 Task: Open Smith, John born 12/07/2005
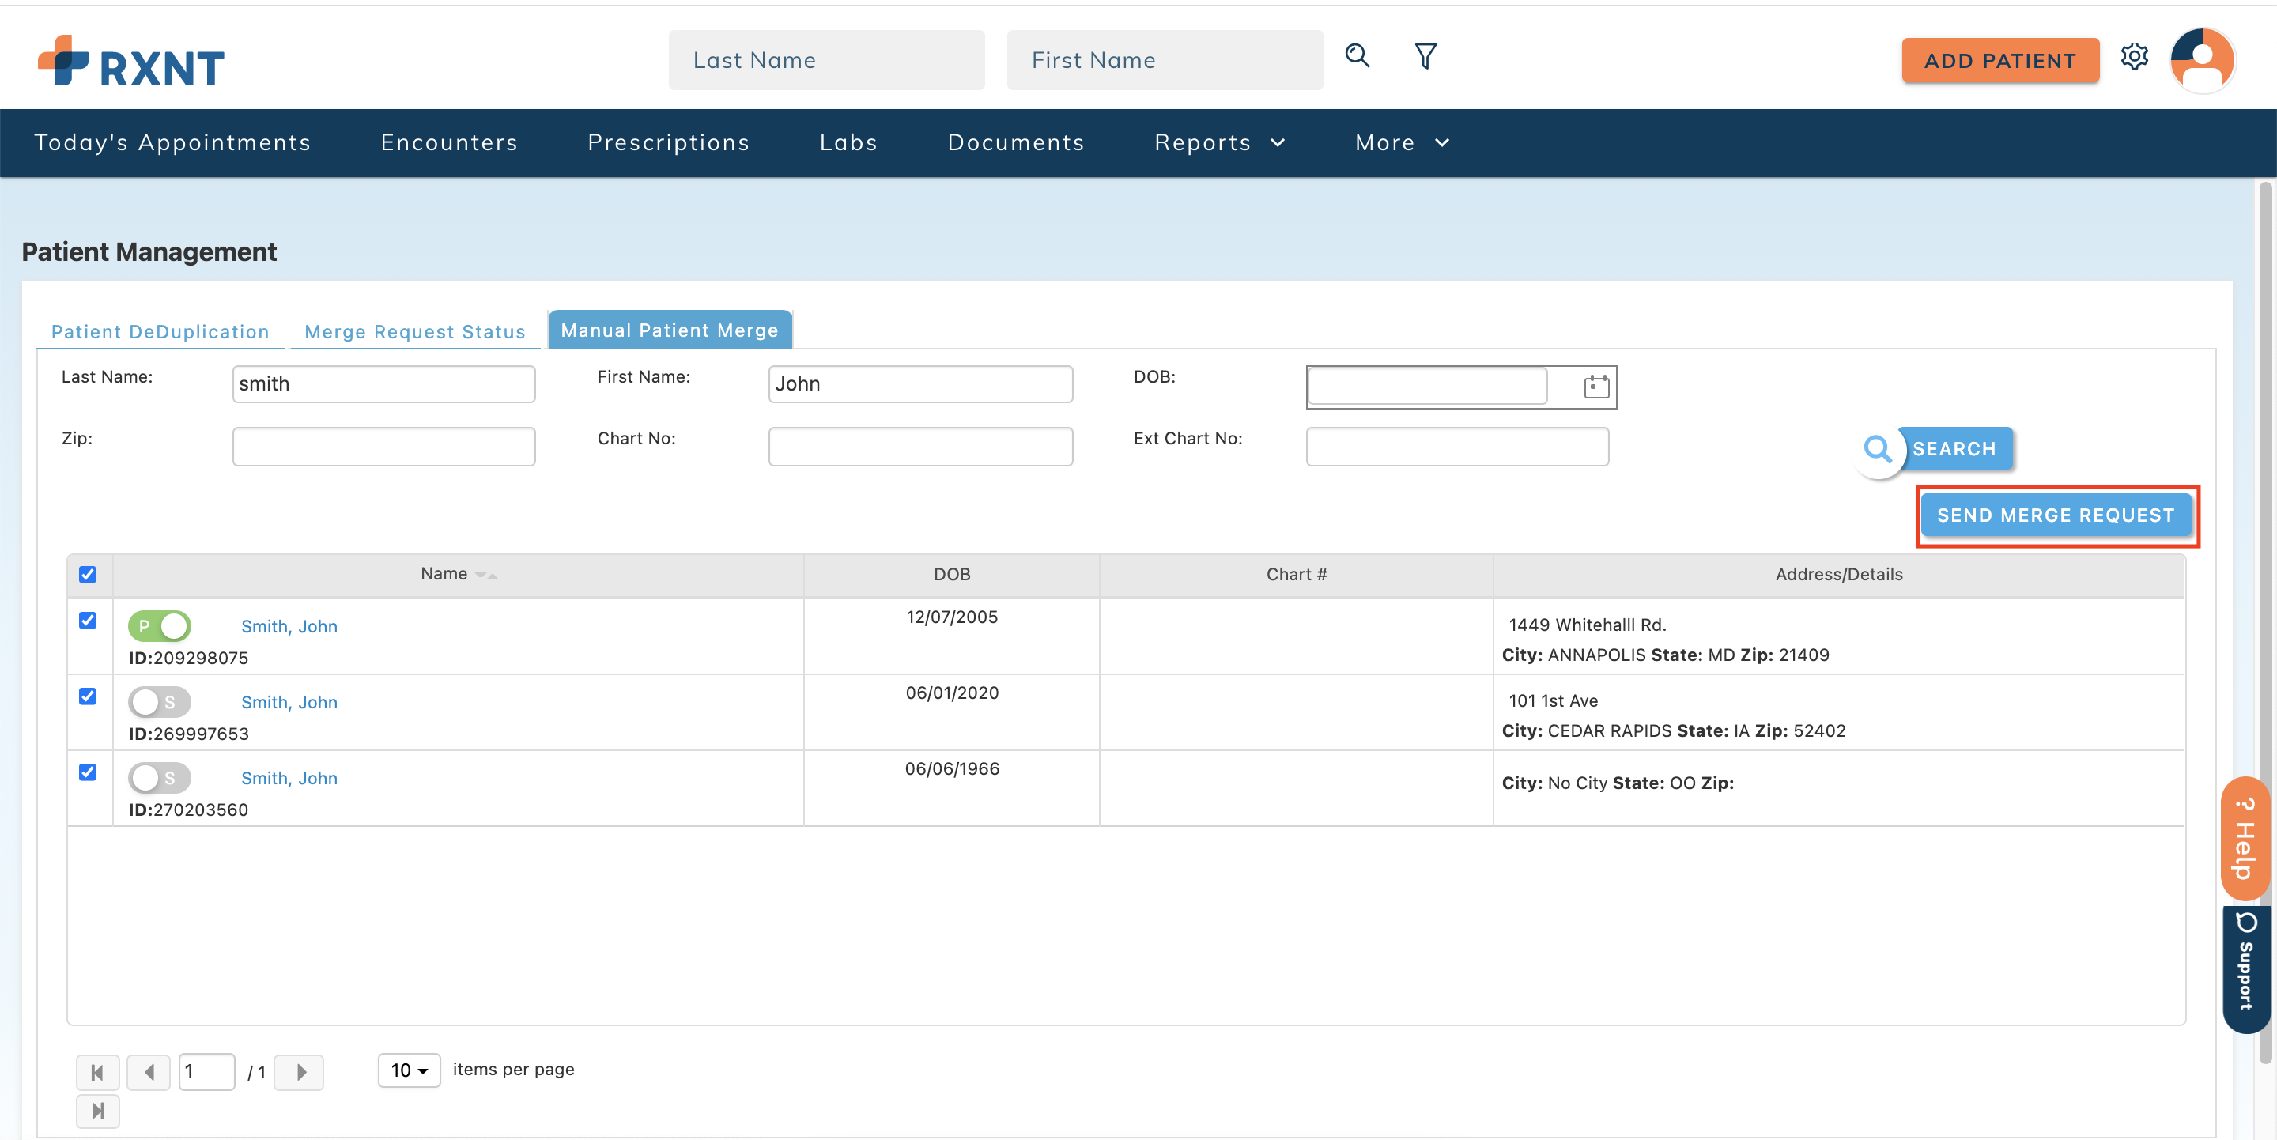pos(289,625)
